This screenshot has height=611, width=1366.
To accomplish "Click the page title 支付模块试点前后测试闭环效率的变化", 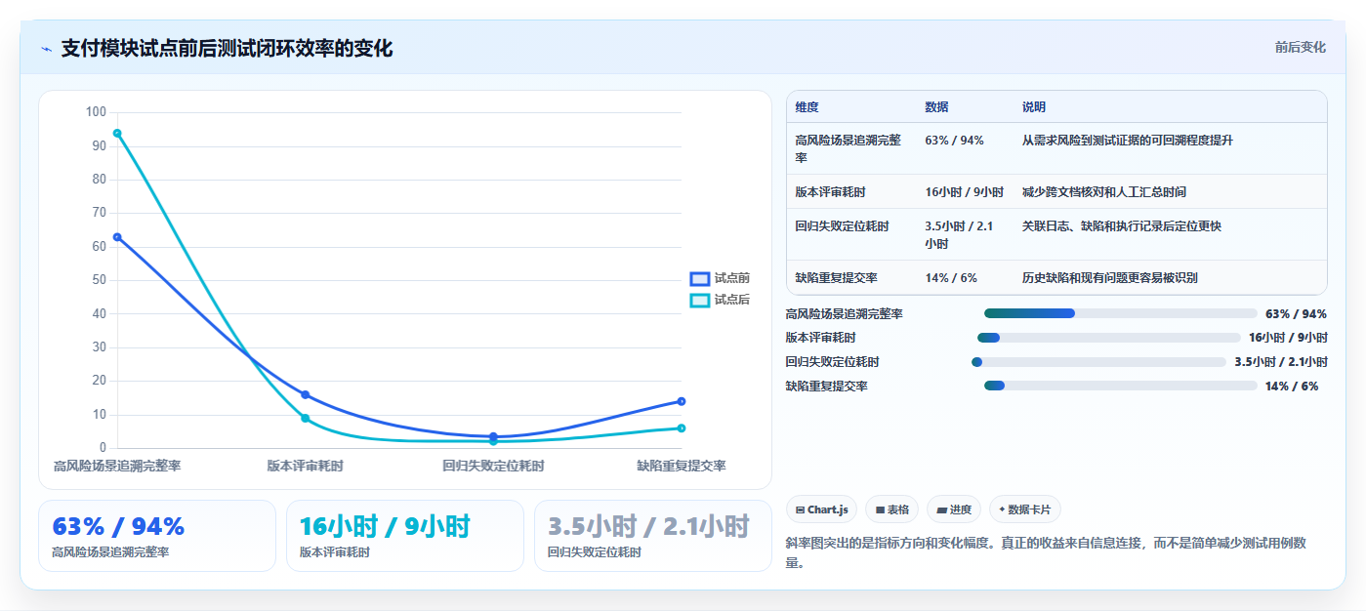I will pyautogui.click(x=227, y=48).
